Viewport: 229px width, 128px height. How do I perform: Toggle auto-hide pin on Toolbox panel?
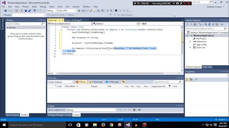click(41, 20)
